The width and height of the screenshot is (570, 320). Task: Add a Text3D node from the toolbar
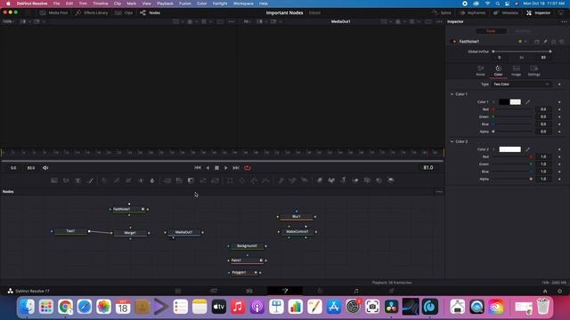click(x=343, y=180)
